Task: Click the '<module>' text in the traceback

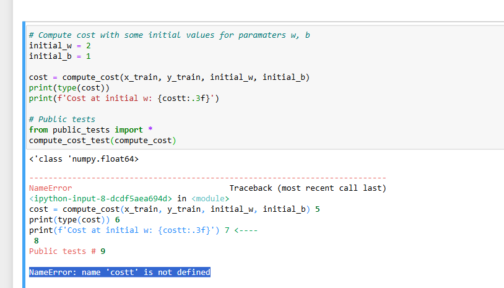Action: coord(211,199)
